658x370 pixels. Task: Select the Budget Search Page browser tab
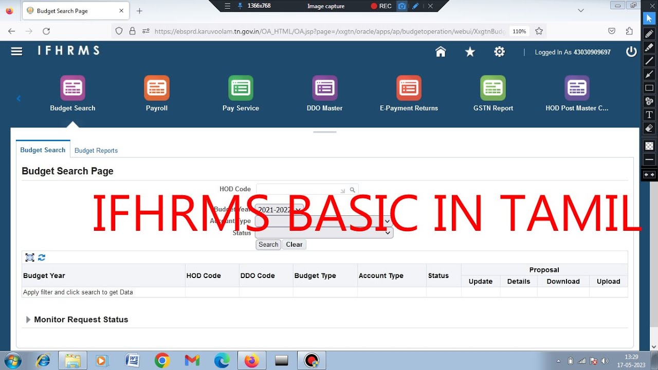[x=75, y=11]
